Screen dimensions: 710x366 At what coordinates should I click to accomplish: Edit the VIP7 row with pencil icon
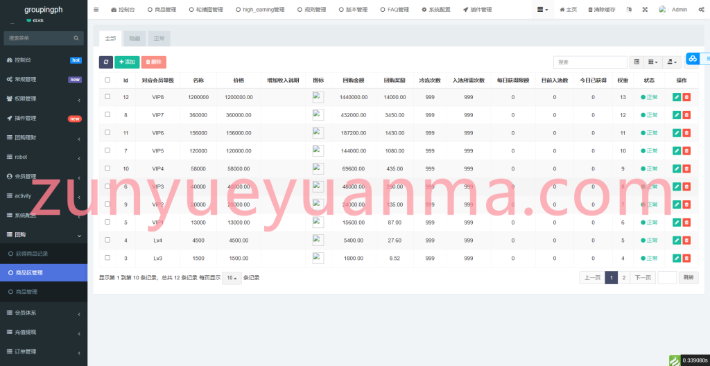677,115
